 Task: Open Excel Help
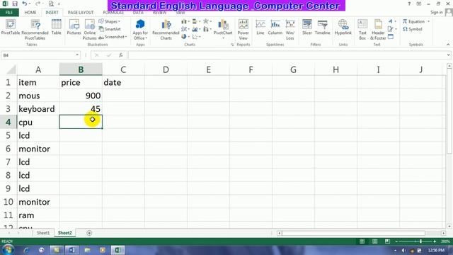point(409,4)
